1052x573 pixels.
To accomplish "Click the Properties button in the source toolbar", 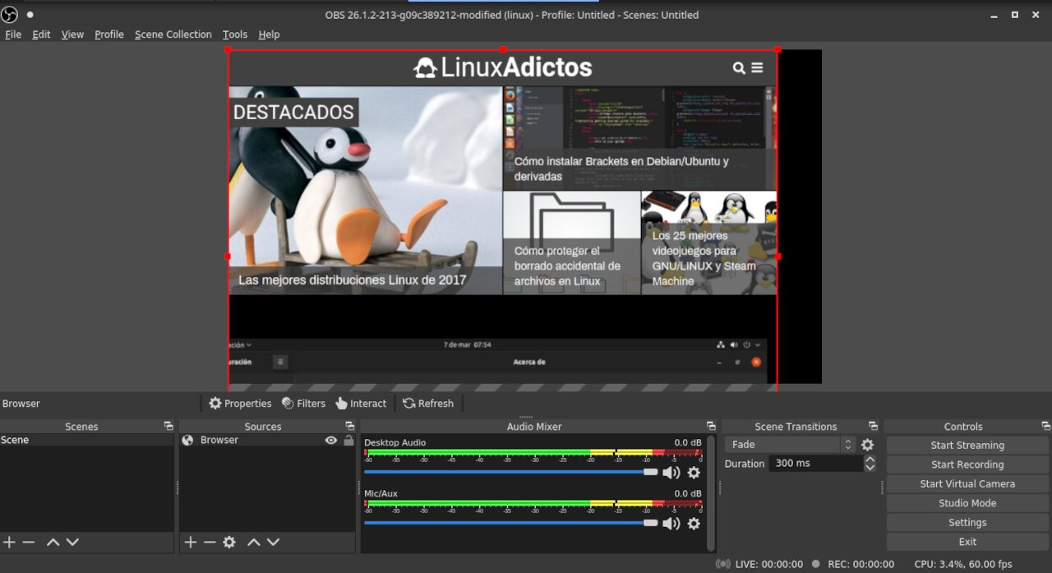I will click(x=239, y=404).
